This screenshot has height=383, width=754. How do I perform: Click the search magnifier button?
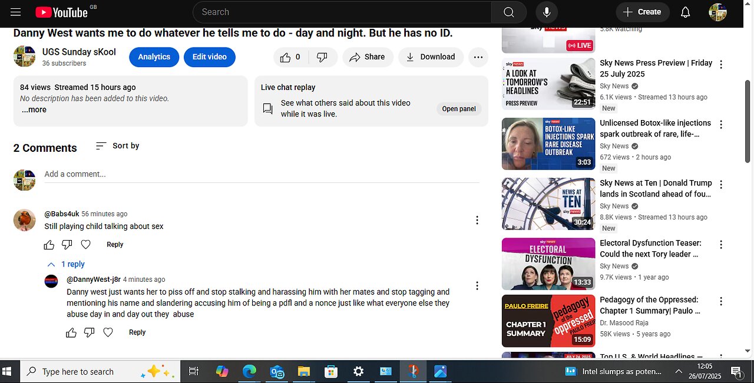click(x=509, y=12)
